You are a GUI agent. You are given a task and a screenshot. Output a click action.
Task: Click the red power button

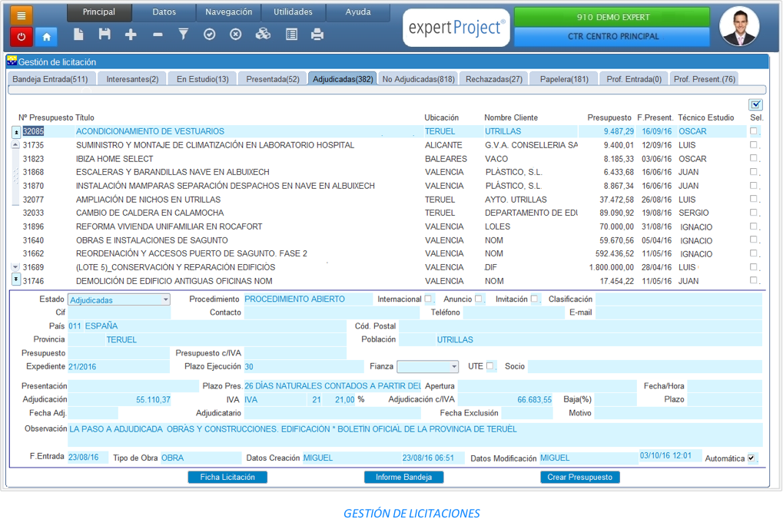coord(21,36)
